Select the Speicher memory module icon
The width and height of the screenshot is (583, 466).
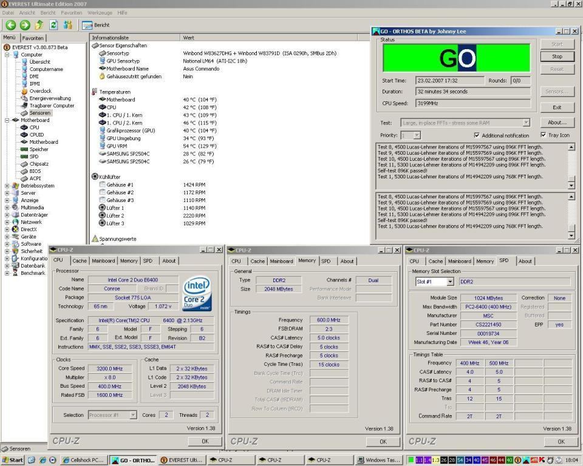[24, 149]
